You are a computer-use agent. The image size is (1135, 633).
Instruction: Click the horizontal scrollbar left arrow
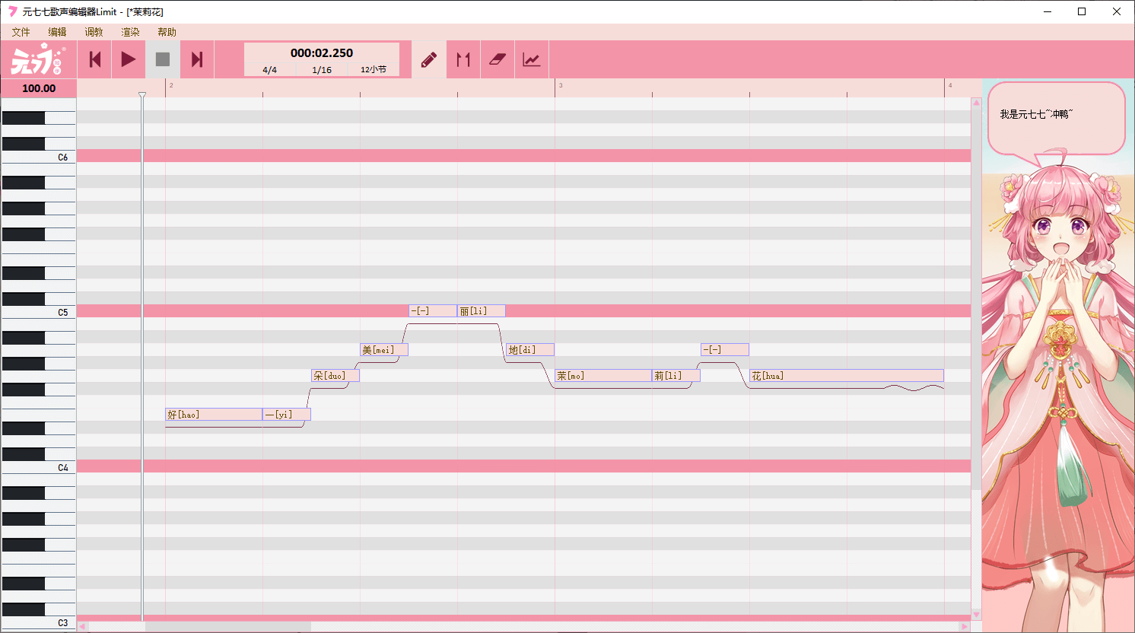(x=82, y=627)
